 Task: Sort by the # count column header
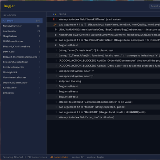54,14
